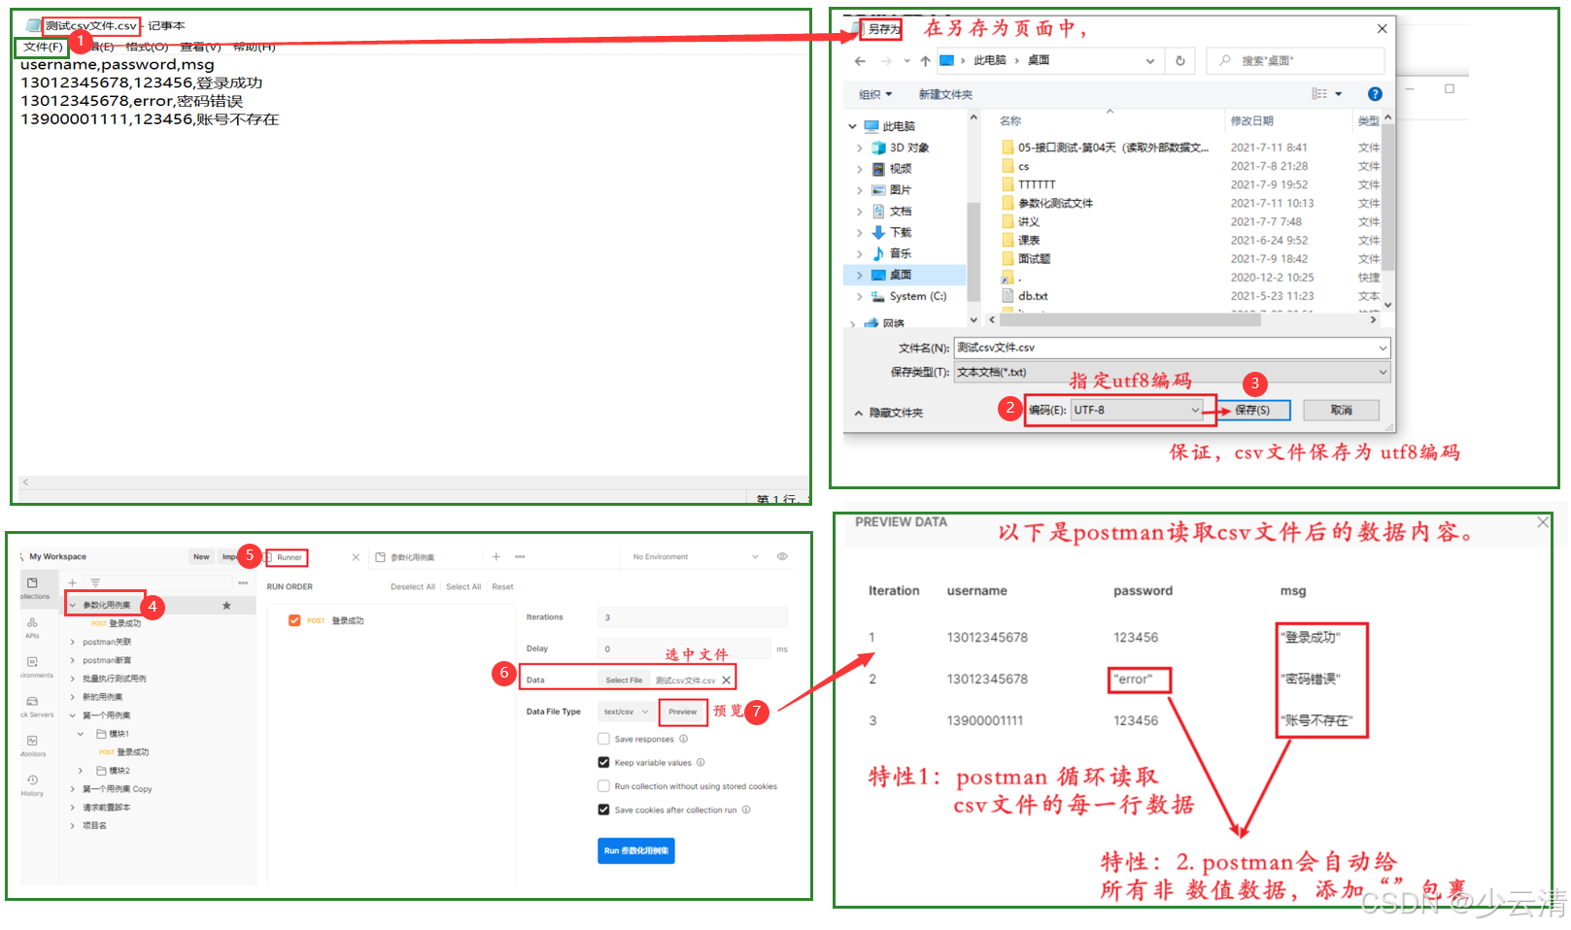This screenshot has height=930, width=1571.
Task: Click the environment quick-look eye icon
Action: pos(782,556)
